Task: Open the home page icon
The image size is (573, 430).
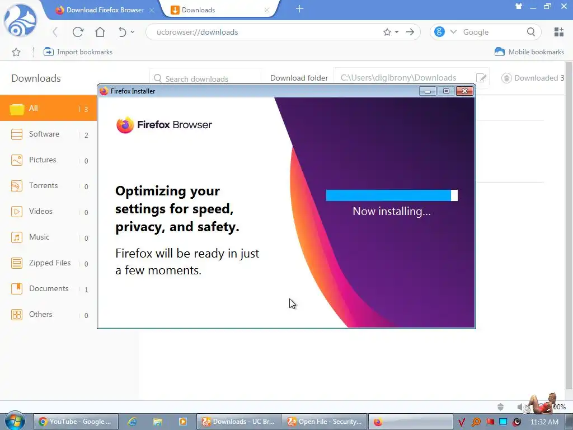Action: click(100, 32)
